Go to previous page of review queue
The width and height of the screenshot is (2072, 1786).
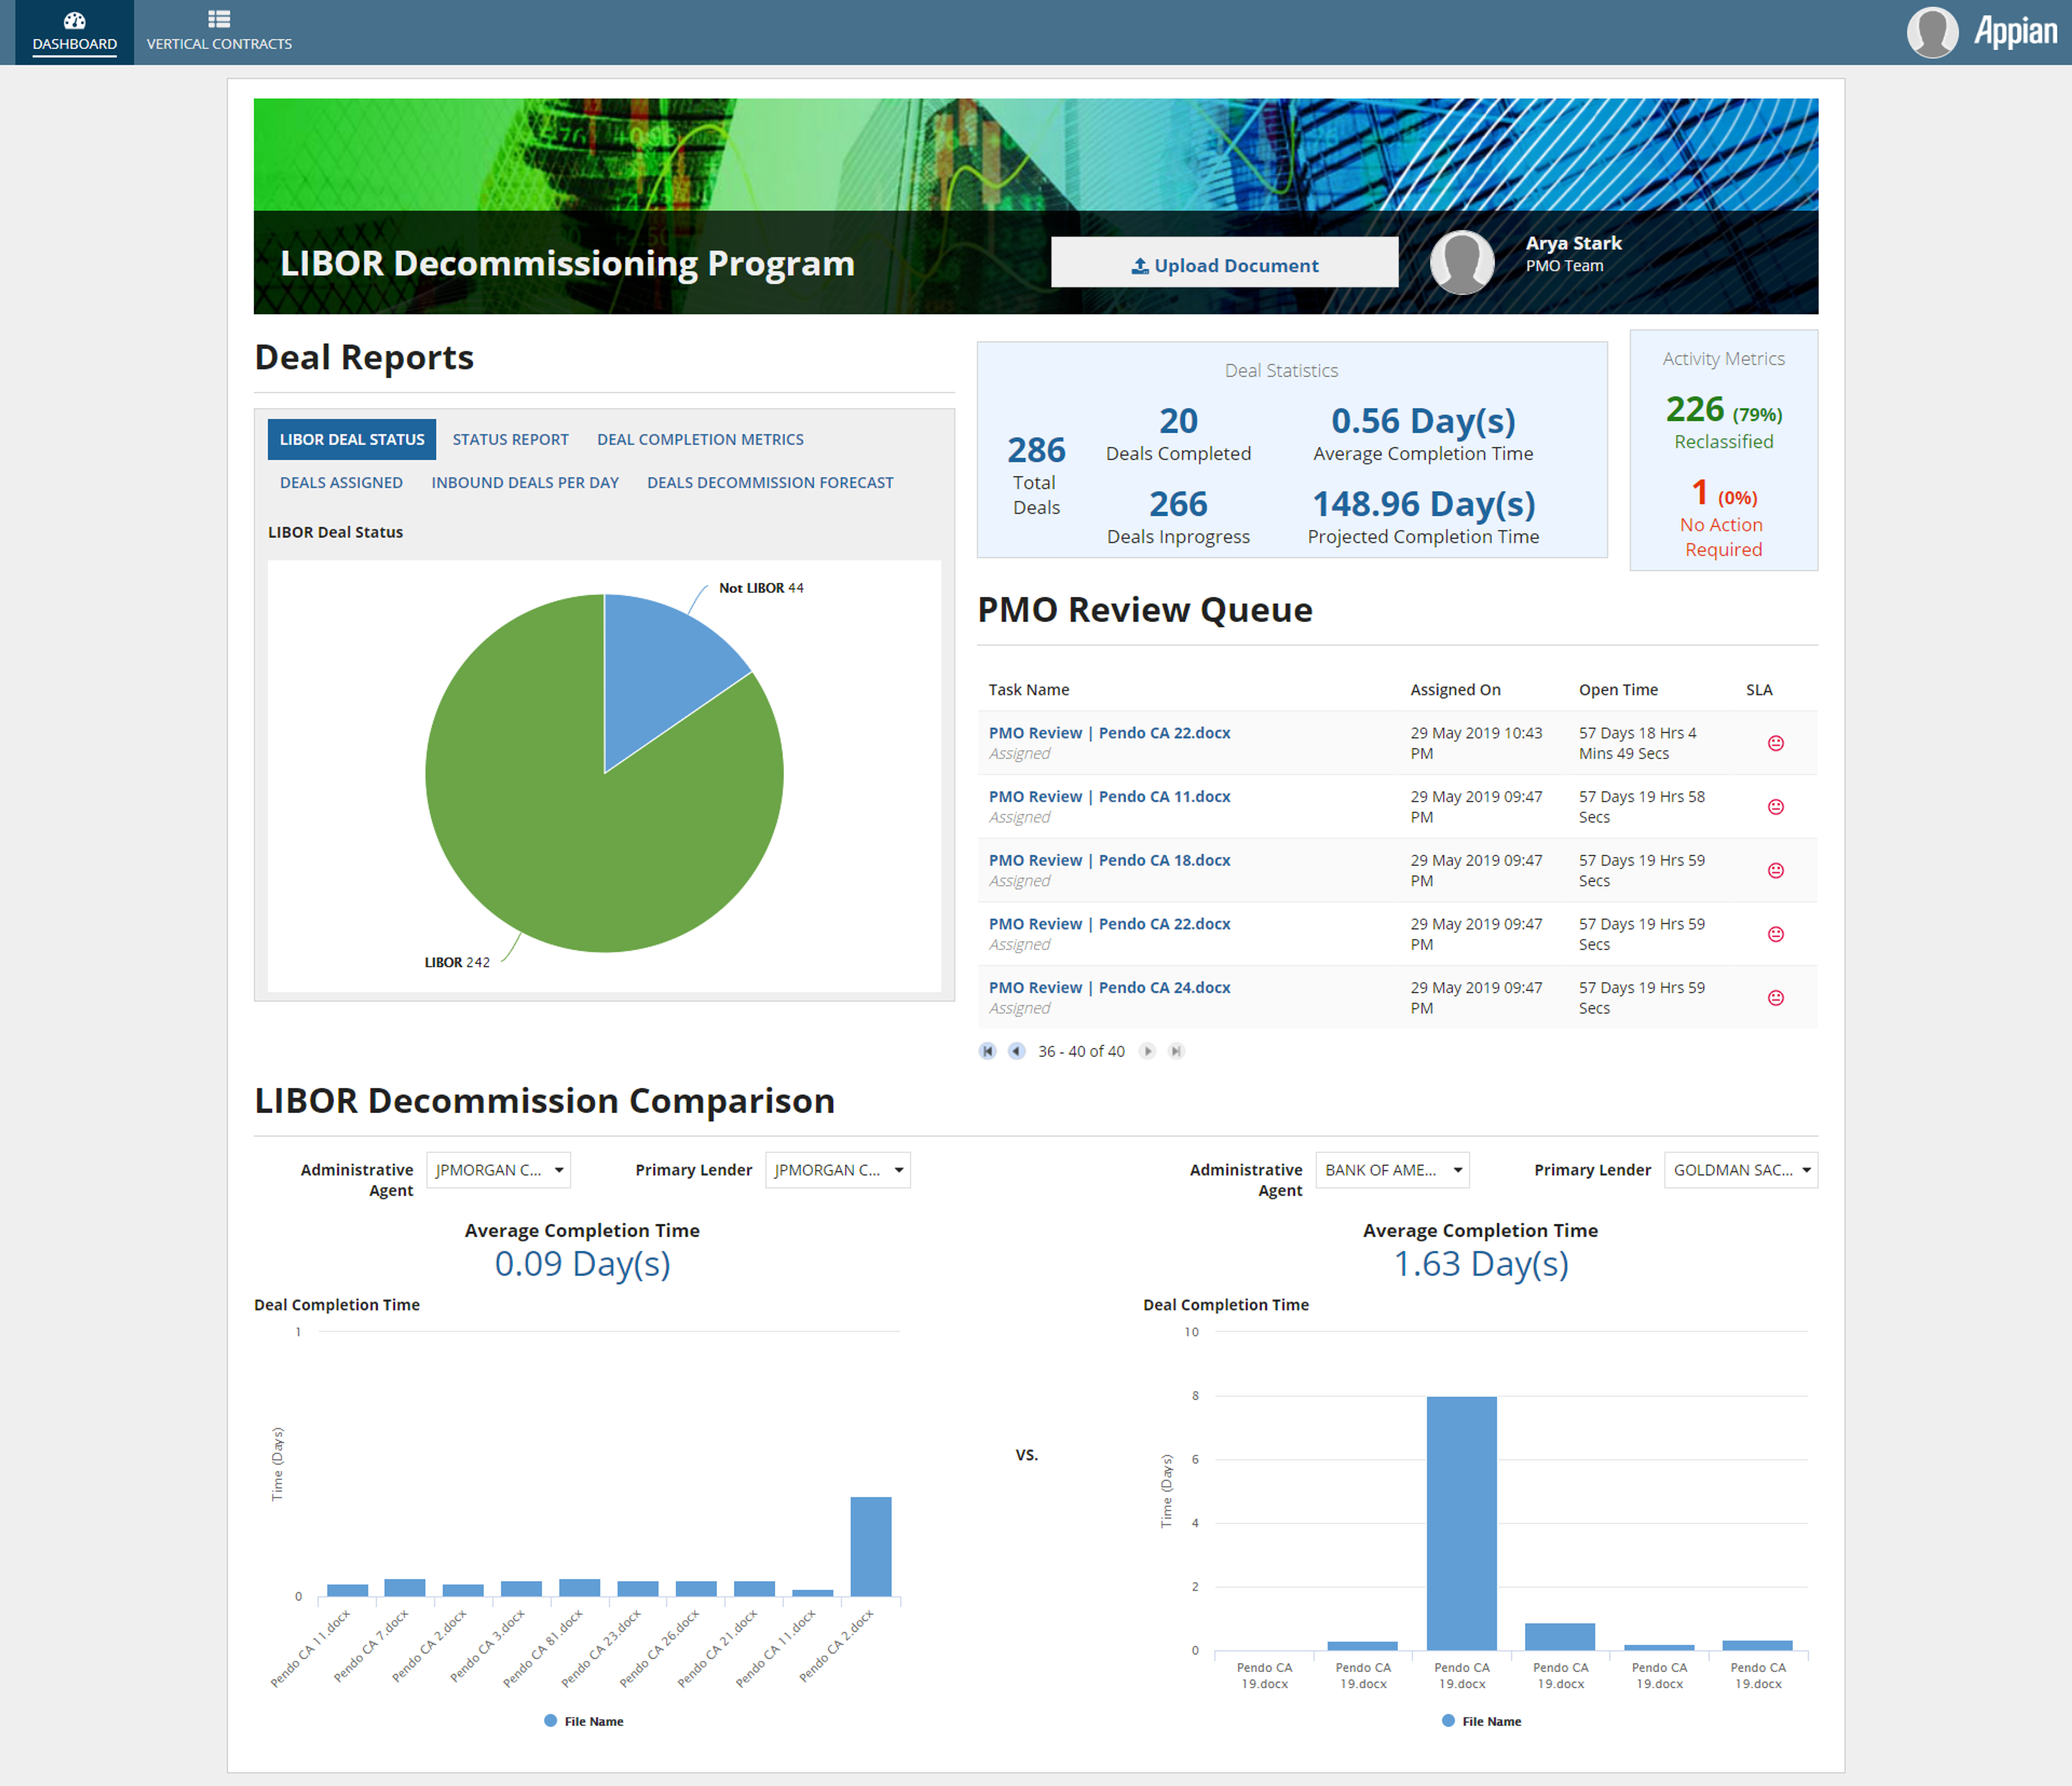(x=1016, y=1051)
